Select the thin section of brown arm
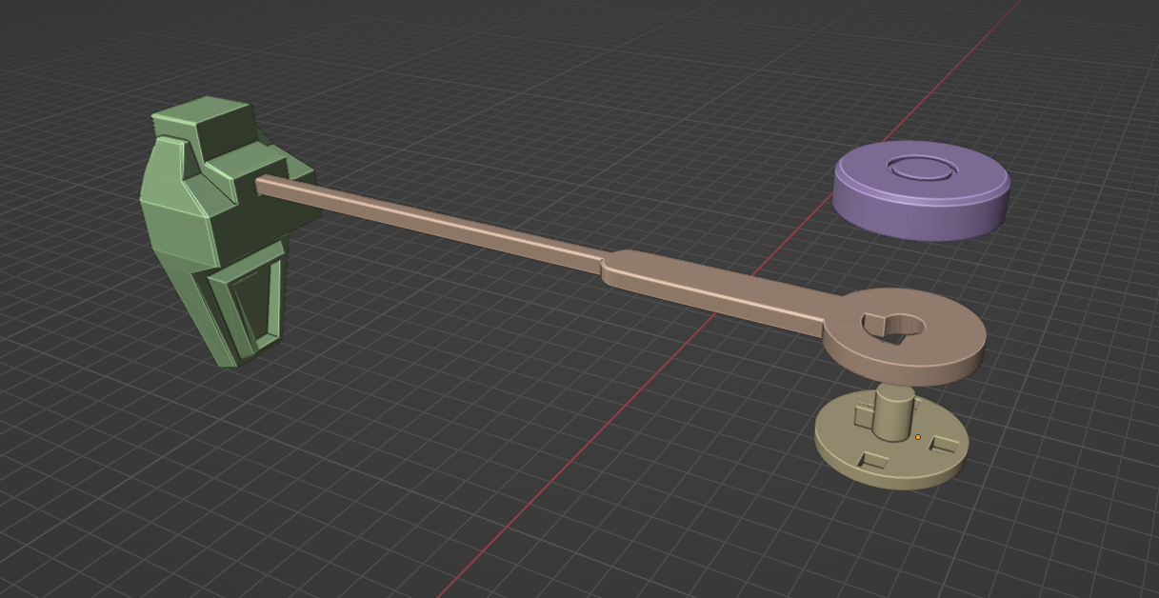Screen dimensions: 1159x598 [x=429, y=221]
